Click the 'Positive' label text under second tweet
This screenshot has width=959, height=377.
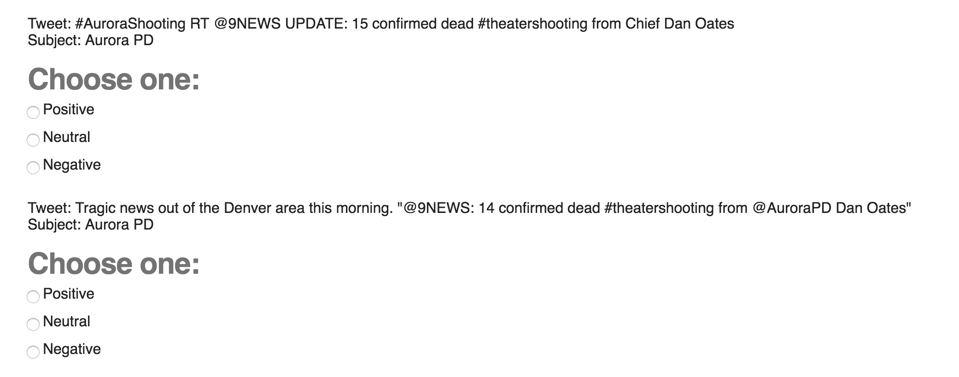(x=69, y=294)
